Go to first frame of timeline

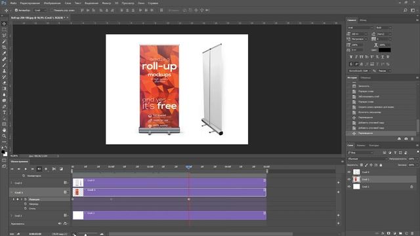[12, 169]
